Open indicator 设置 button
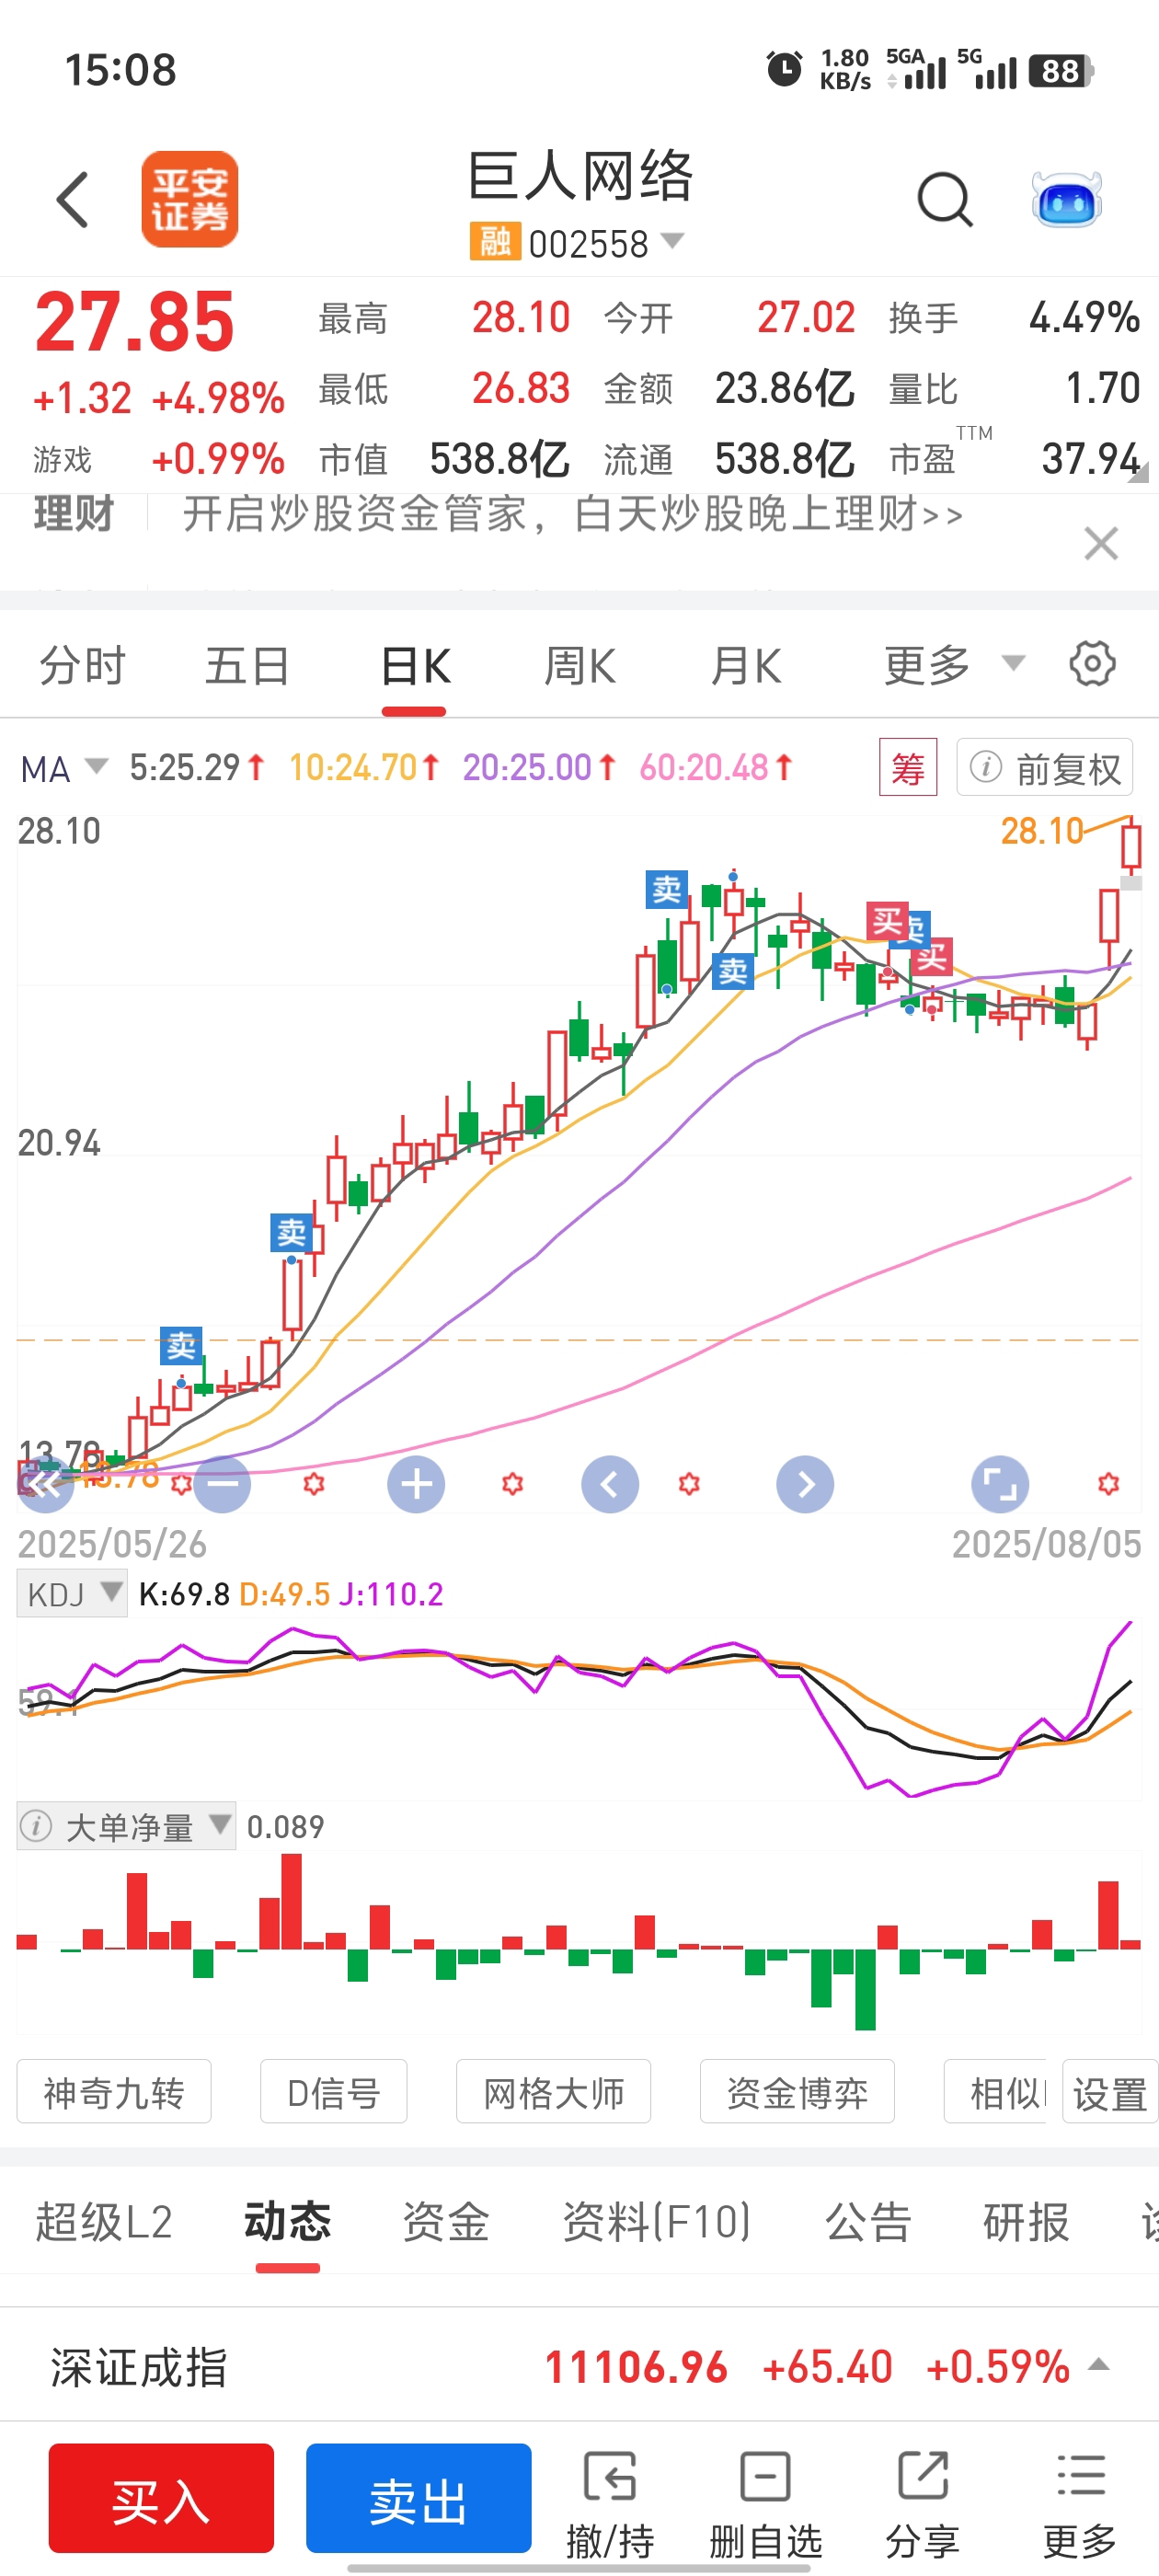The image size is (1159, 2576). tap(1110, 2092)
